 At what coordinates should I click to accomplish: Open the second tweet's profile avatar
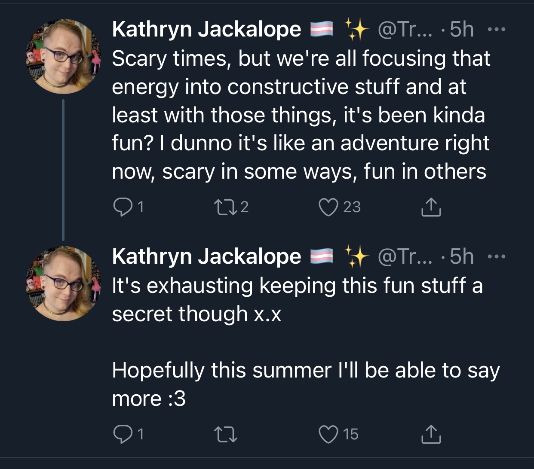pos(63,283)
